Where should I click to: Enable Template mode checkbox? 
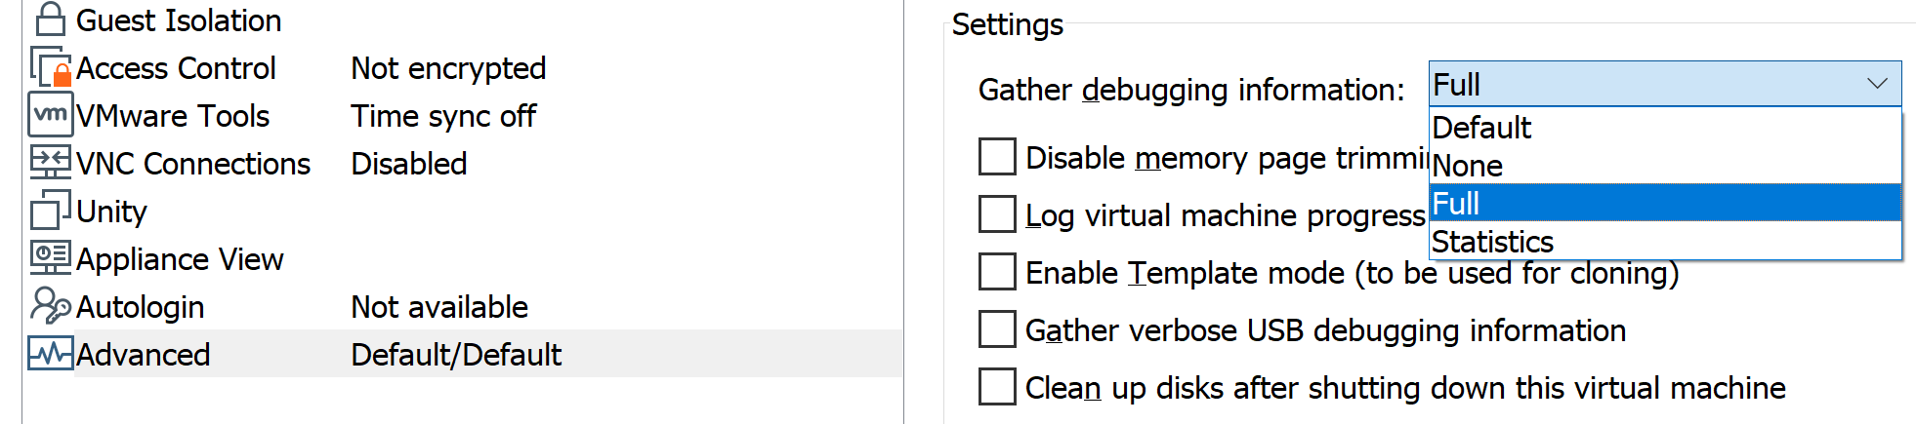(x=997, y=272)
